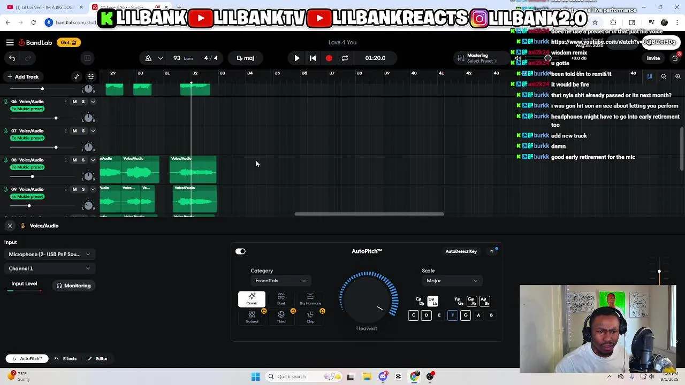The width and height of the screenshot is (685, 385).
Task: Mute track 09 Voice/Audio
Action: click(x=74, y=189)
